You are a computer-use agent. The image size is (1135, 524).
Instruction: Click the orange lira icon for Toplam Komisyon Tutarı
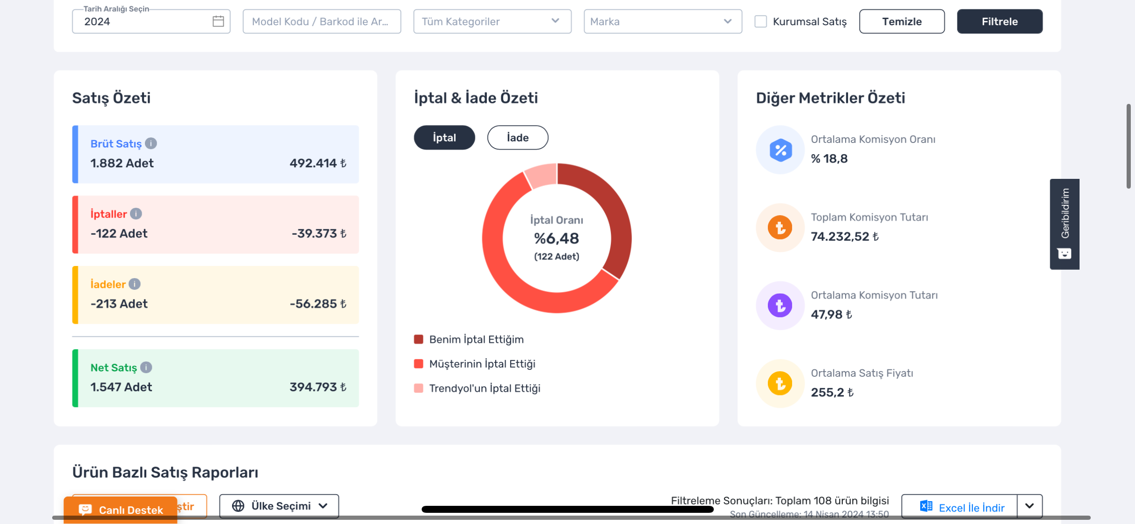780,228
